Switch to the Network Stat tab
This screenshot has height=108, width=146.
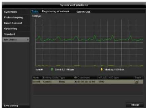[x=83, y=12]
